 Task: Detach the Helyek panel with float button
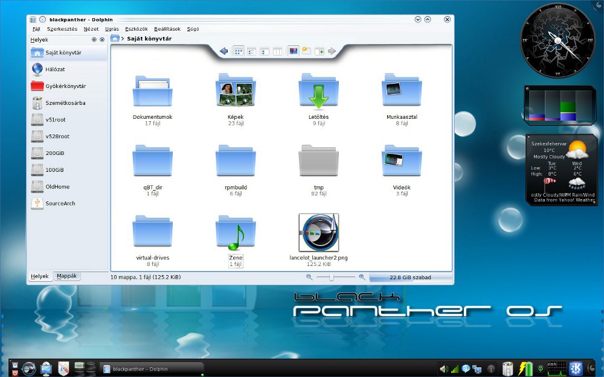point(94,40)
